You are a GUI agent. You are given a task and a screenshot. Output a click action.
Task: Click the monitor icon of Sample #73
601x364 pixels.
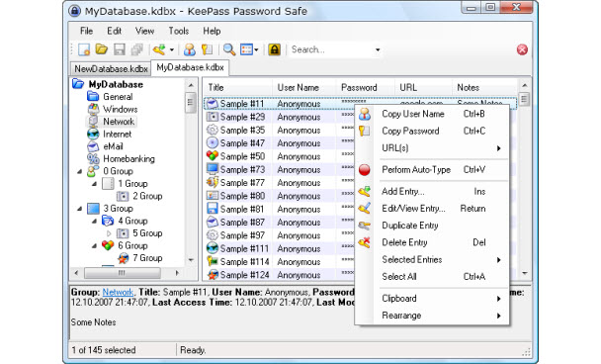[212, 169]
